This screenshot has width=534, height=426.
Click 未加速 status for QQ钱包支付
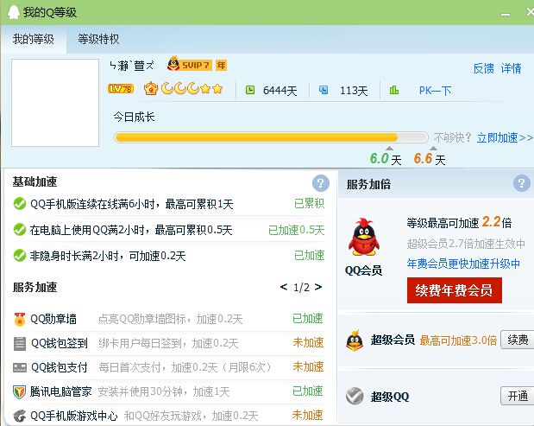pos(308,366)
